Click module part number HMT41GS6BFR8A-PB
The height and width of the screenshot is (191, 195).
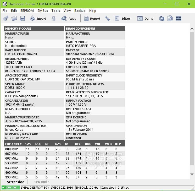click(21, 54)
